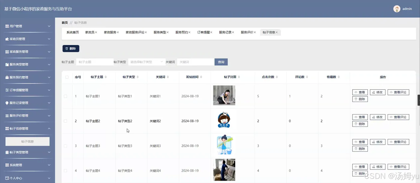Open the 帖子主题2 cover thumbnail
The height and width of the screenshot is (183, 420).
pyautogui.click(x=224, y=120)
